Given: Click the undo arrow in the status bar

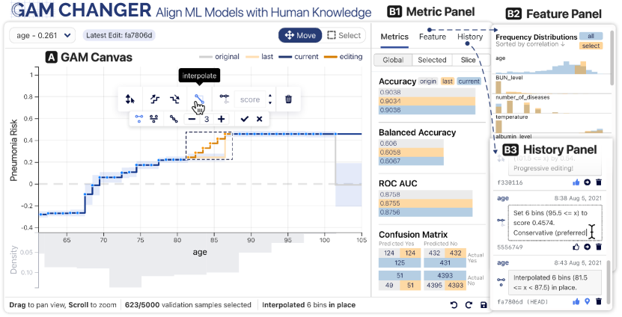Looking at the screenshot, I should click(454, 304).
